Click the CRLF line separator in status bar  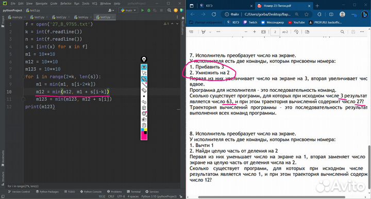click(x=111, y=196)
